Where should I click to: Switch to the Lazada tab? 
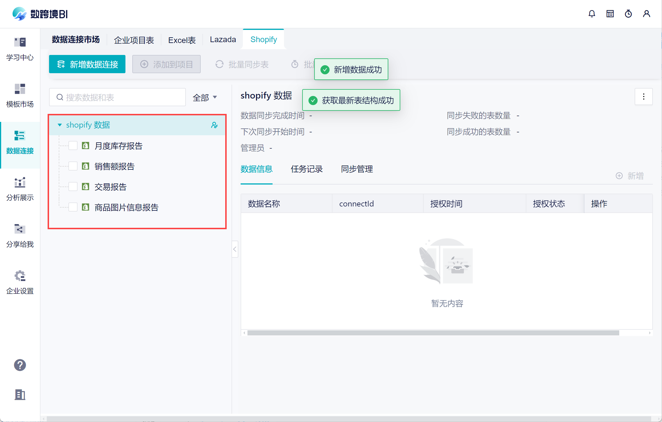pyautogui.click(x=223, y=40)
